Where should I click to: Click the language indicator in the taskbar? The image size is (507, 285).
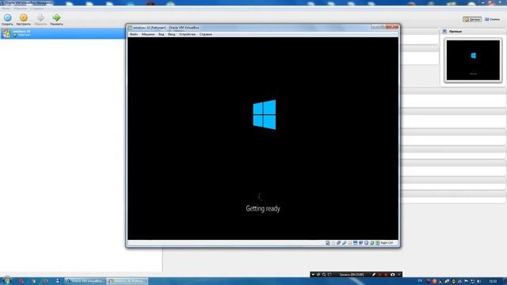tap(420, 280)
